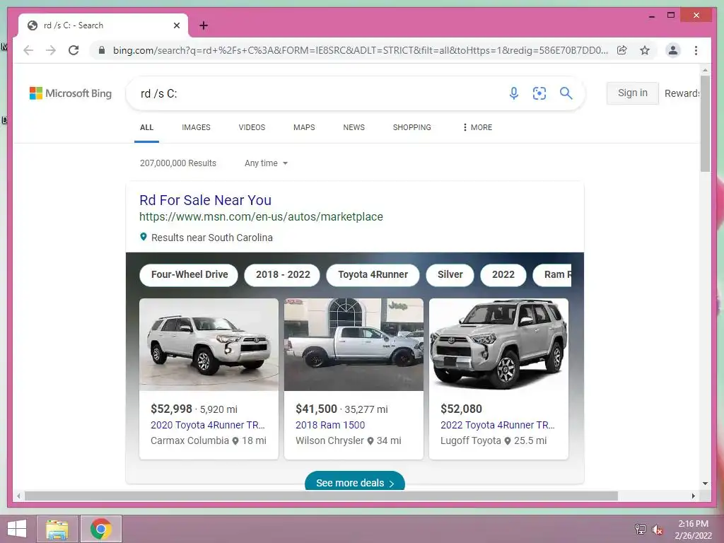This screenshot has height=543, width=724.
Task: Expand the MORE search categories menu
Action: click(477, 127)
